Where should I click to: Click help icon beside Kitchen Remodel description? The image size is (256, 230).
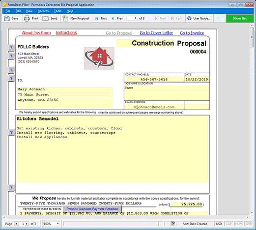(11, 132)
